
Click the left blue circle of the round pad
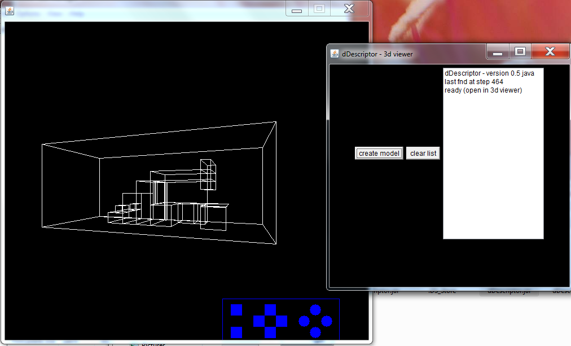tap(304, 321)
